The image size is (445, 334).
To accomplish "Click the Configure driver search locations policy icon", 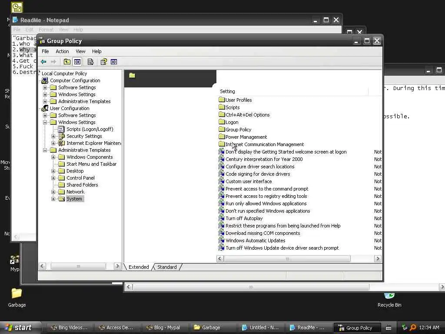I will 221,167.
